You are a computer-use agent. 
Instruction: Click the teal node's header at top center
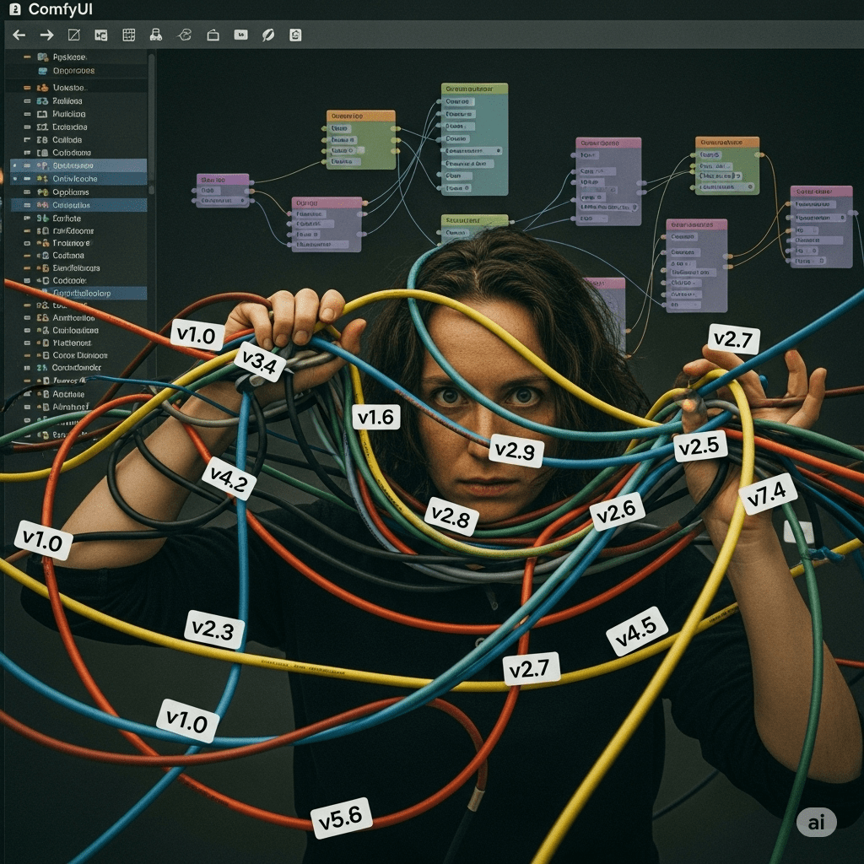point(474,88)
